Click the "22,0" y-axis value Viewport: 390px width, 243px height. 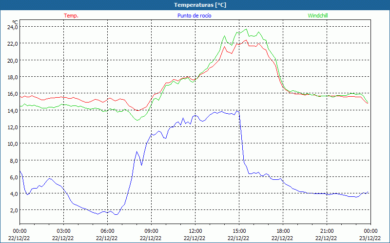pos(13,43)
